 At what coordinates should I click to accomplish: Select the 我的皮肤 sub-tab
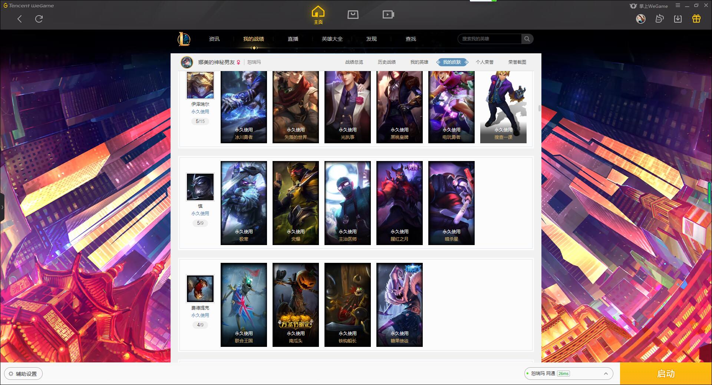click(x=452, y=62)
